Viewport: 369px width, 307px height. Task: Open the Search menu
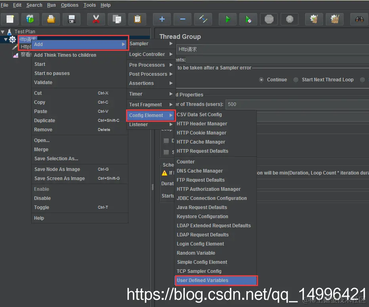point(34,5)
